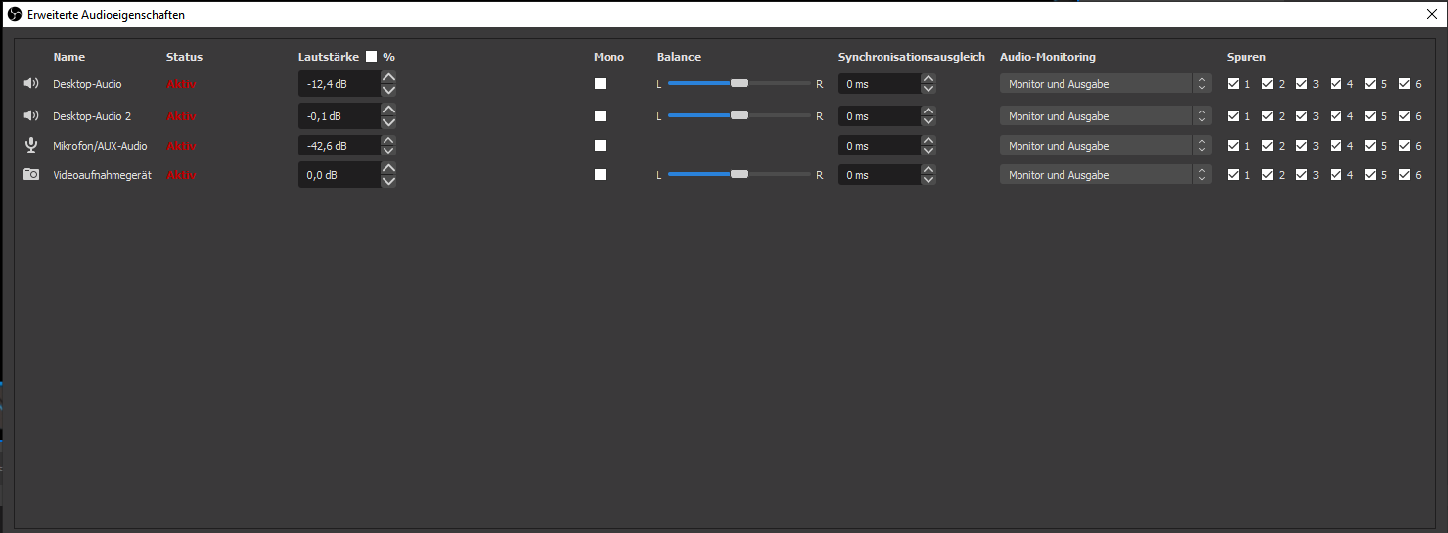Increase Desktop-Audio 2 sync offset up arrow
This screenshot has height=533, width=1448.
928,111
